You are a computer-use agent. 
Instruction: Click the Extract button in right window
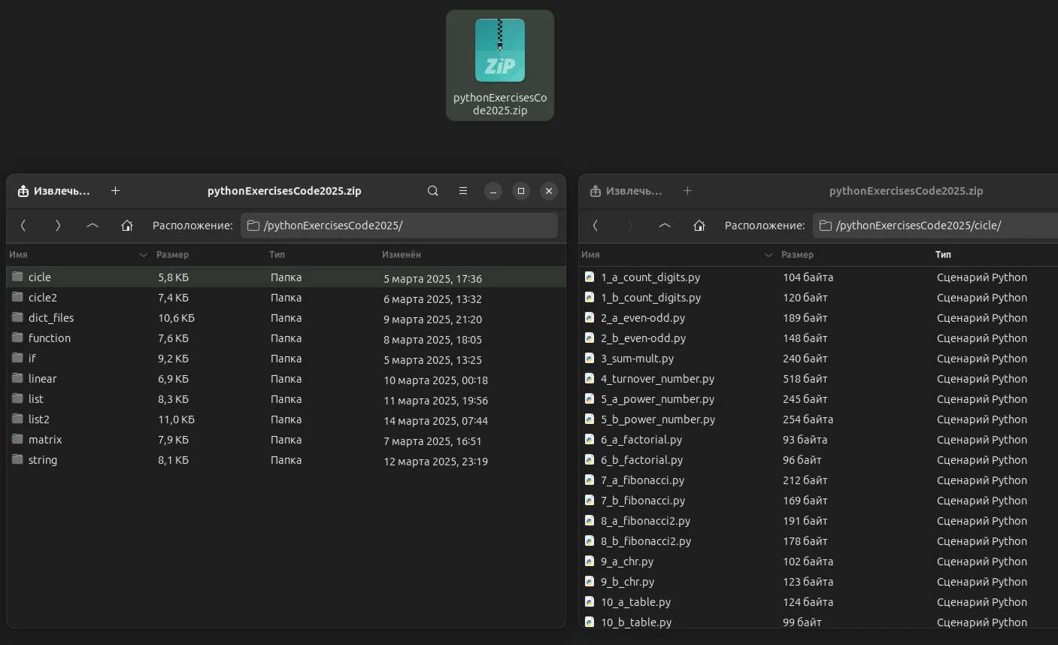626,191
